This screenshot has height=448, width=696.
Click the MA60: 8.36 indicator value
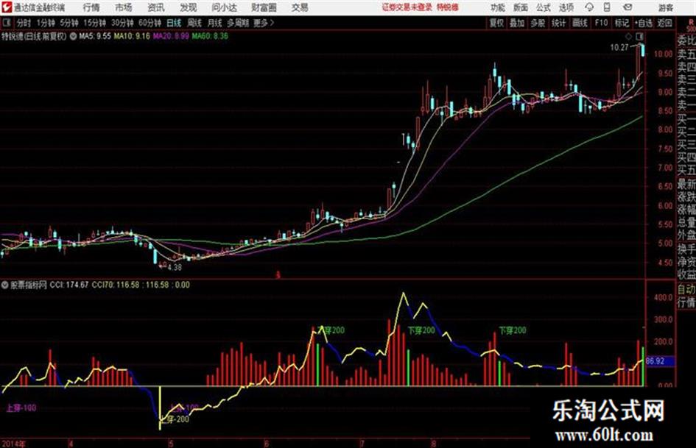[210, 36]
